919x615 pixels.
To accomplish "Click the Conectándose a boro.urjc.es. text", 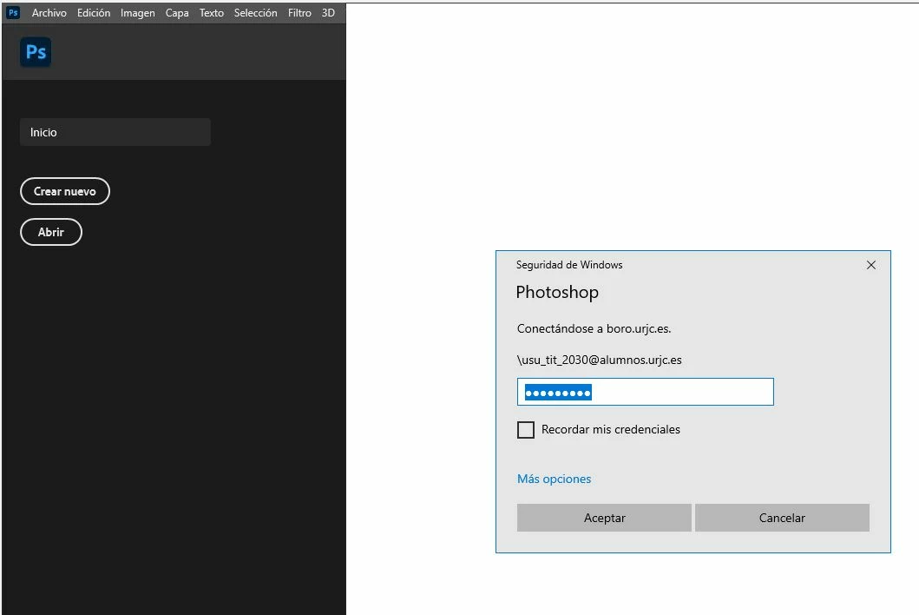I will coord(594,328).
